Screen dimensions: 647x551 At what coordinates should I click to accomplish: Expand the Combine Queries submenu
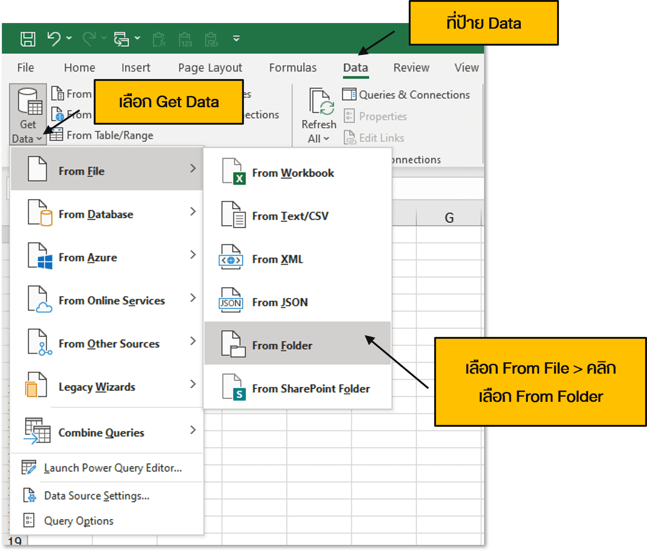tap(101, 432)
